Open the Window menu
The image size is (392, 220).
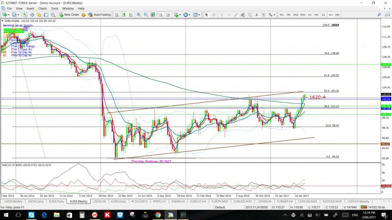68,8
